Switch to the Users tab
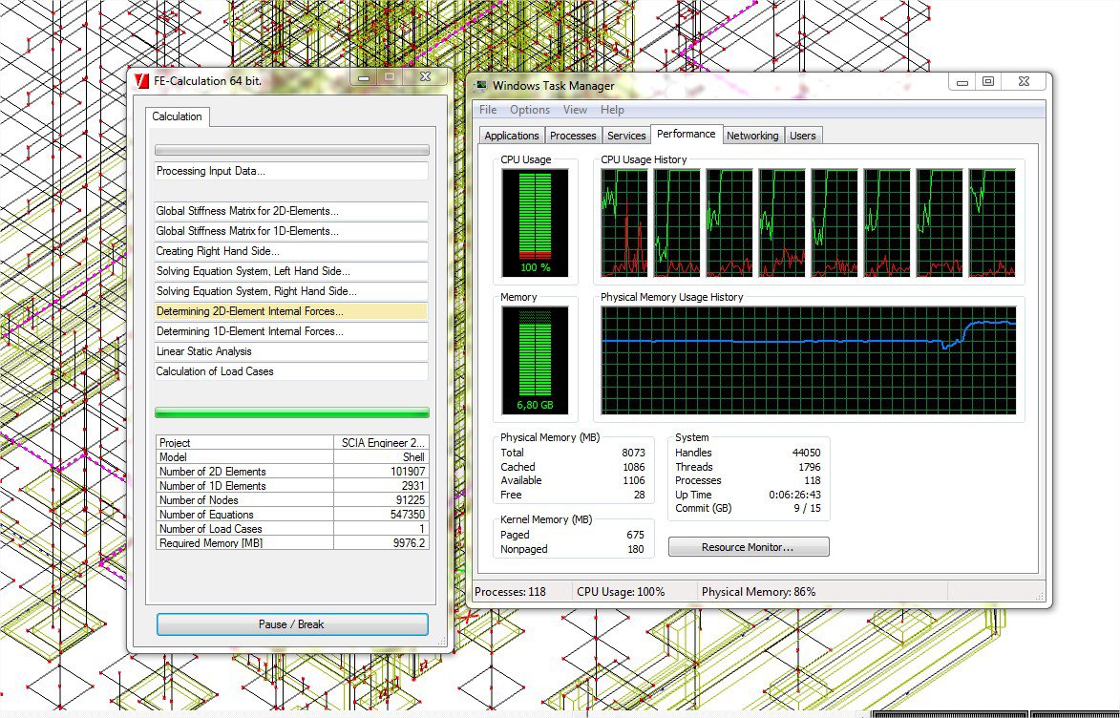The width and height of the screenshot is (1120, 718). point(802,136)
